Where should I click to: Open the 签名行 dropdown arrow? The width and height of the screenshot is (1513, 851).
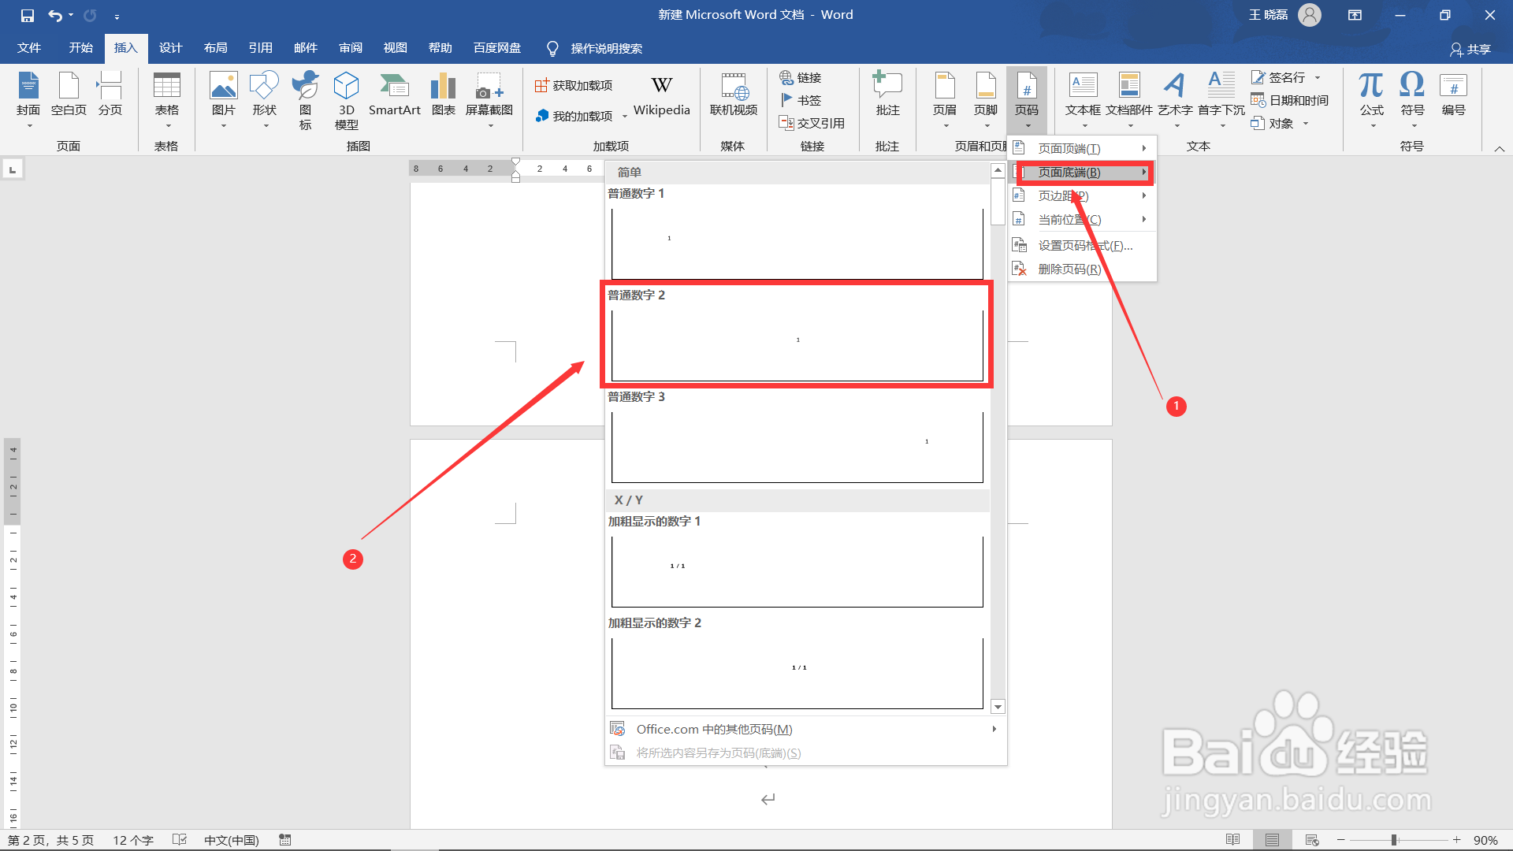click(x=1318, y=77)
